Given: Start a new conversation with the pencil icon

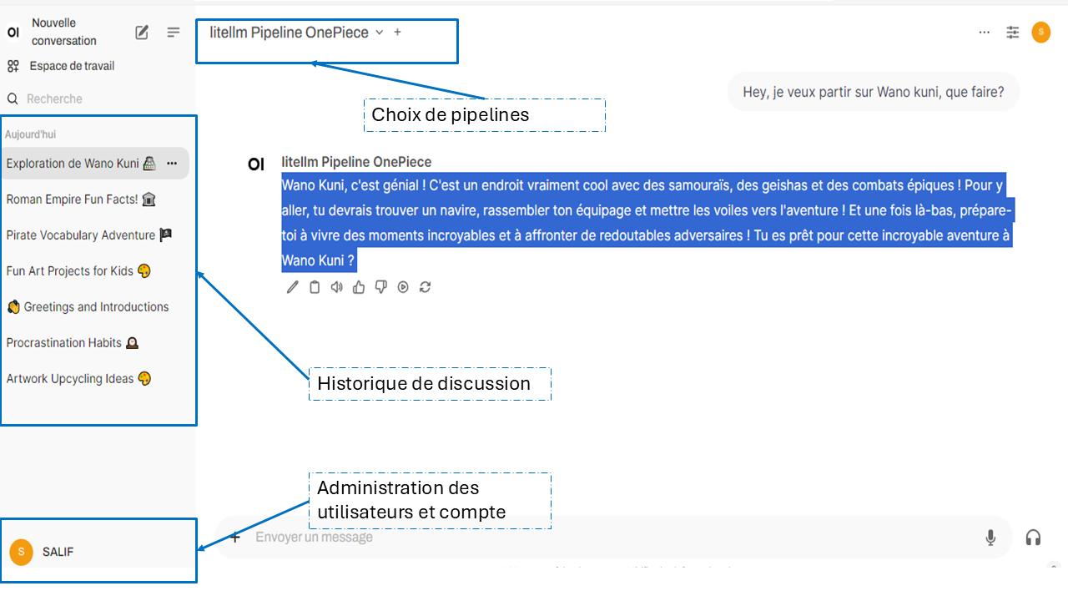Looking at the screenshot, I should (x=142, y=33).
